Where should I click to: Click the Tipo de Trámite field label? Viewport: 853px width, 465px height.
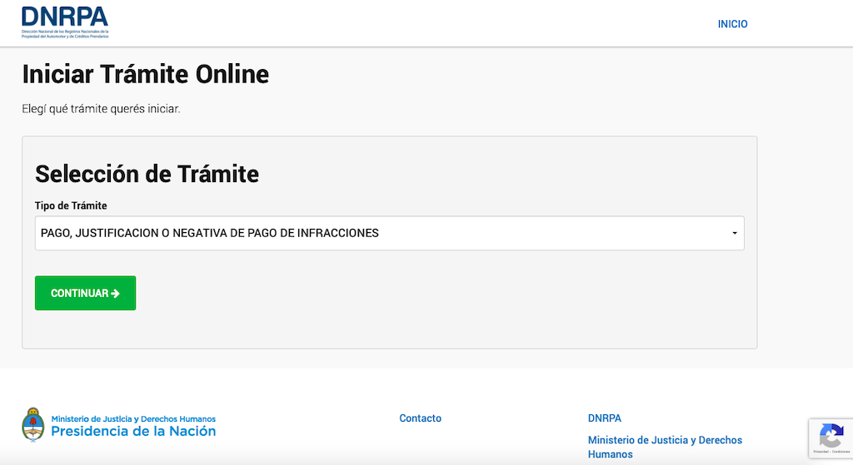71,205
